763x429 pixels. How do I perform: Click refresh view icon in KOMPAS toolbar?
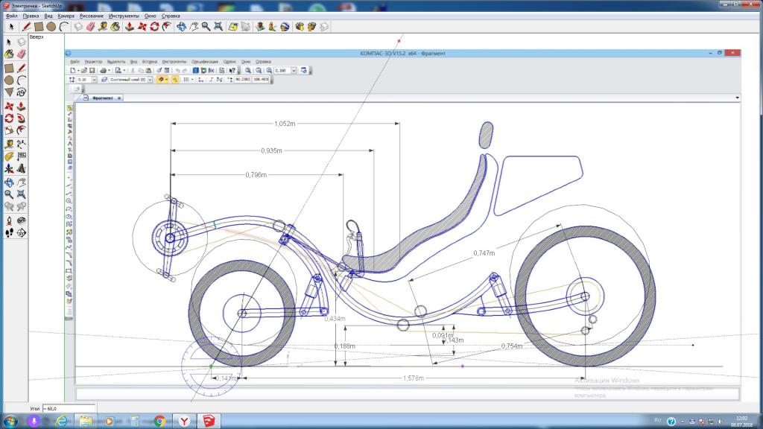pyautogui.click(x=304, y=71)
